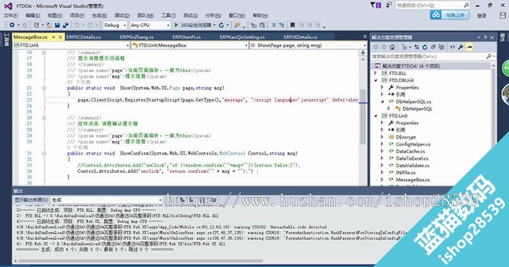Collapse the summary outline at line 26
This screenshot has height=267, width=509.
click(x=44, y=118)
